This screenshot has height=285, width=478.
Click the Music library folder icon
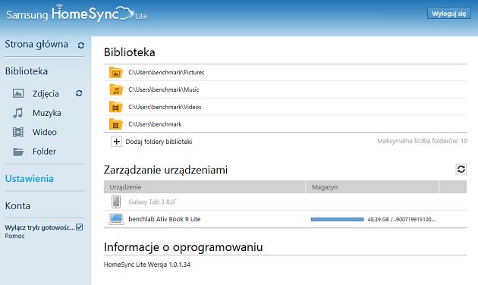click(116, 89)
